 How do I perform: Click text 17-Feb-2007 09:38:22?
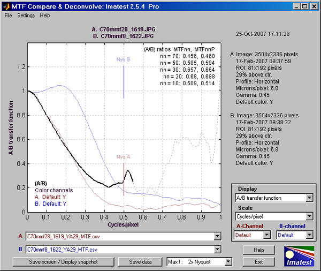click(263, 122)
